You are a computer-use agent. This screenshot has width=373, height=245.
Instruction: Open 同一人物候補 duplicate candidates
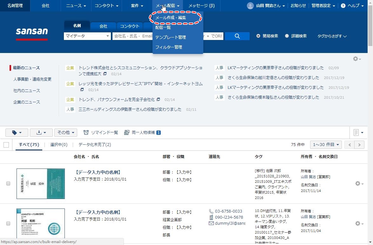click(142, 133)
